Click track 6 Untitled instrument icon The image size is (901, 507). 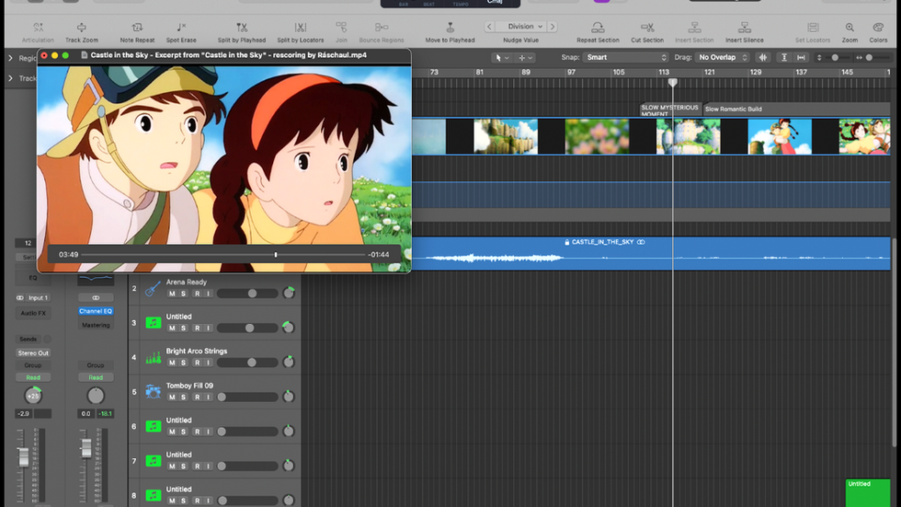pos(153,427)
